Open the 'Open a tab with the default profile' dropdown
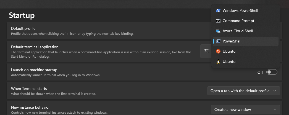Viewport: 289px width, 115px height. pos(243,91)
